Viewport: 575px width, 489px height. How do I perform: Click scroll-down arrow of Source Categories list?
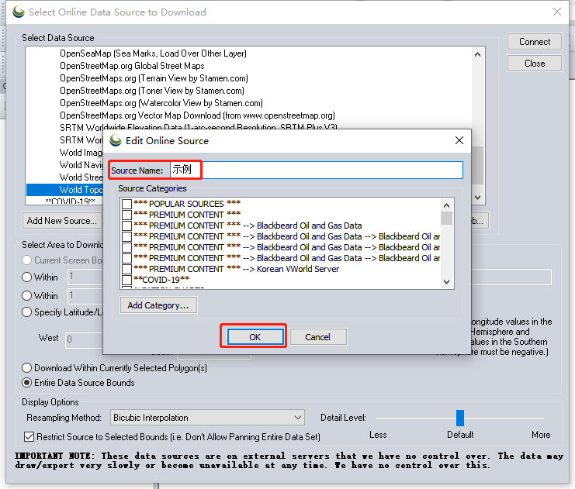click(x=446, y=281)
